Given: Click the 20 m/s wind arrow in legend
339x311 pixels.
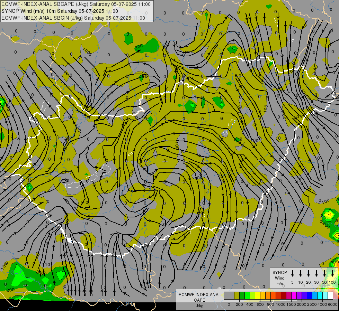Looking at the screenshot, I should coord(309,273).
